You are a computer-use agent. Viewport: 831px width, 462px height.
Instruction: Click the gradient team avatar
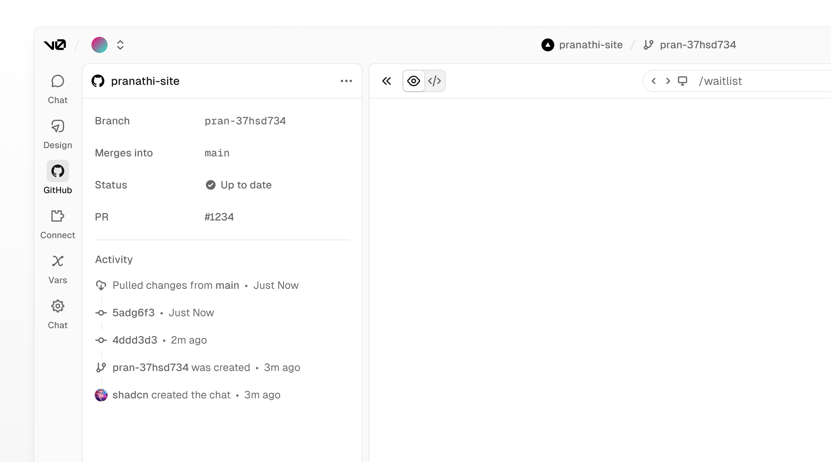click(x=99, y=45)
